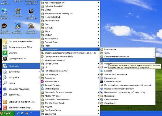Click Выполнить... in Start menu
The height and width of the screenshot is (116, 162).
pos(21,95)
